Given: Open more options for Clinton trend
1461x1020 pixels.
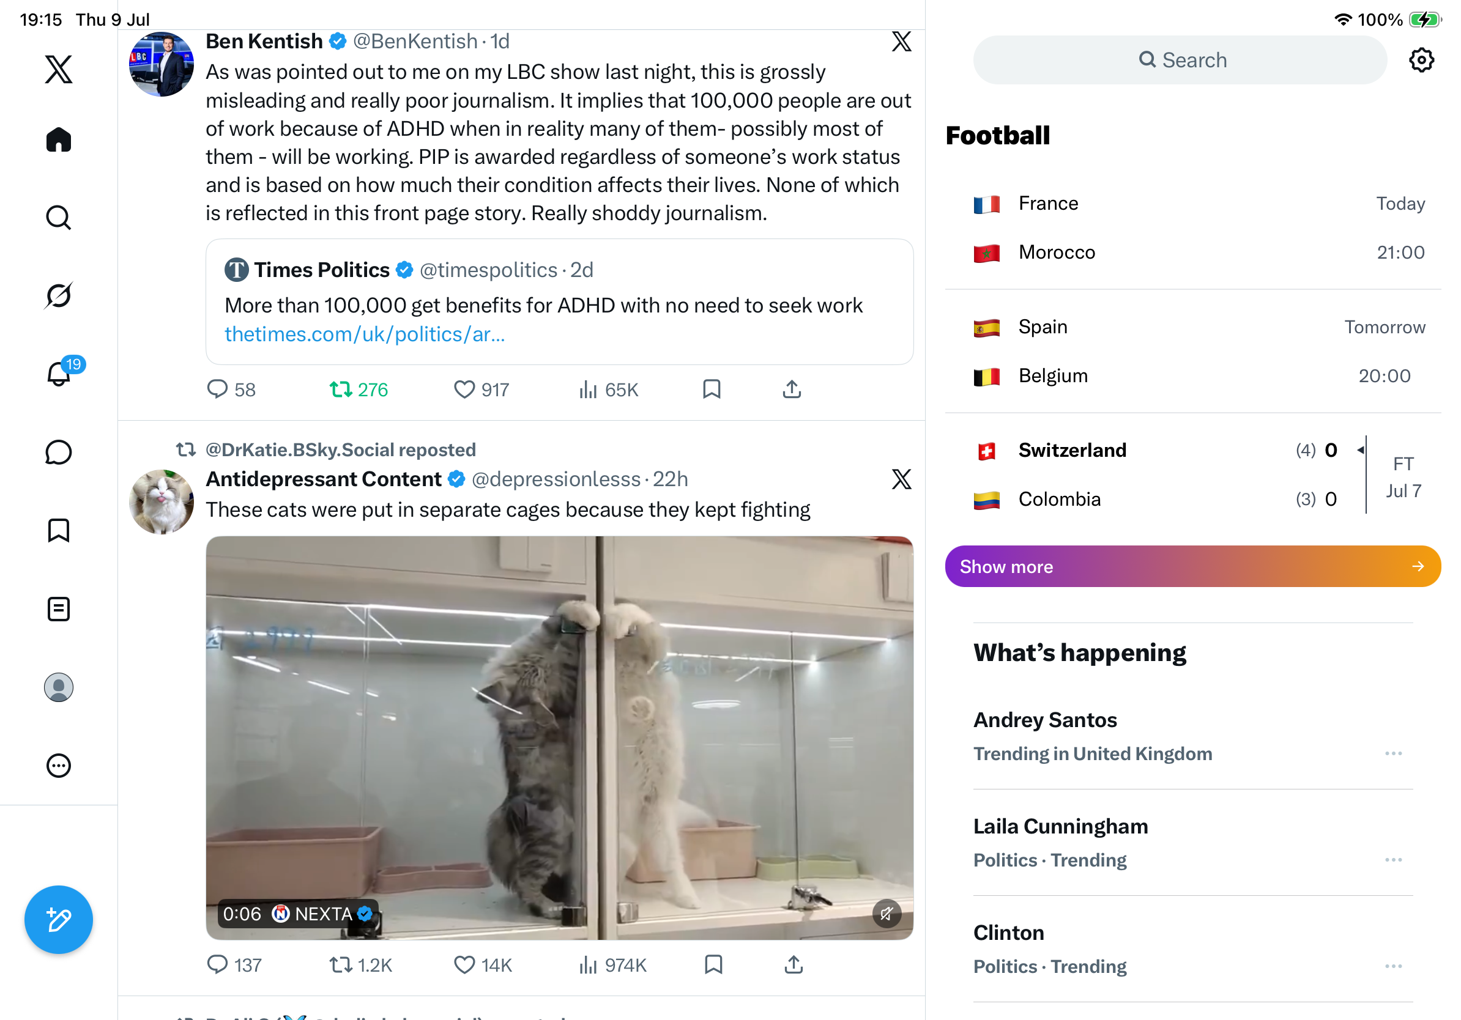Looking at the screenshot, I should 1394,966.
